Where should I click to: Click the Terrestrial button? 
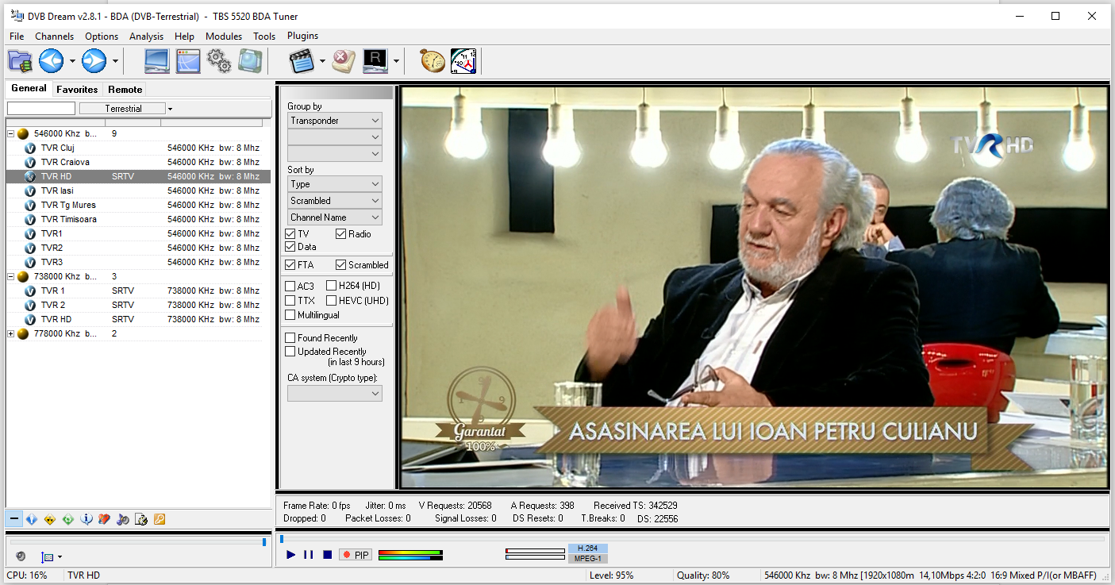tap(123, 109)
